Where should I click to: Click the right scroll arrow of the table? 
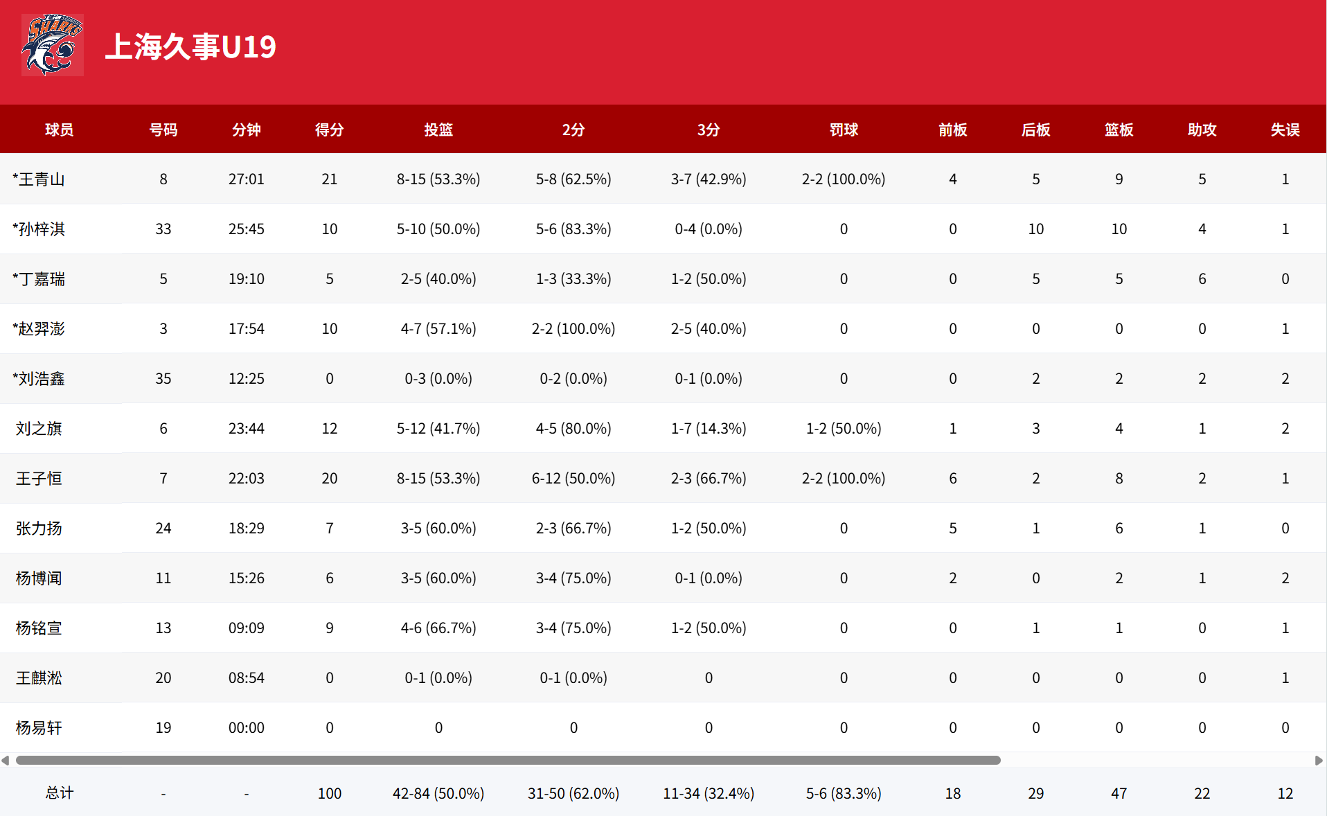click(1319, 760)
